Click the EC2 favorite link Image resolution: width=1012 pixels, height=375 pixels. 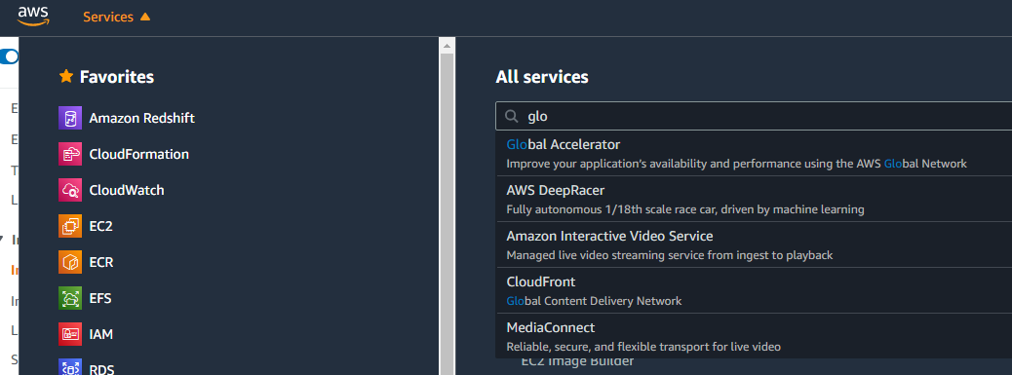coord(100,227)
